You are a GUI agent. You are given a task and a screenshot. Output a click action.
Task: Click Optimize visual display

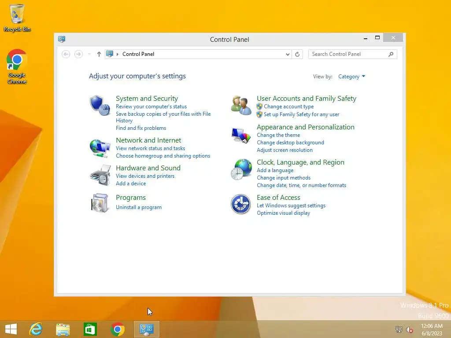[283, 213]
